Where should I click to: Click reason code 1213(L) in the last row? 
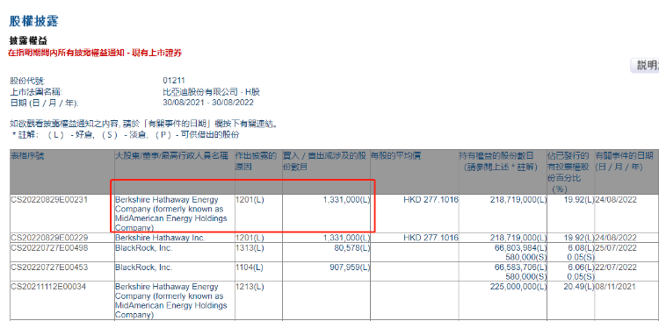tap(250, 287)
